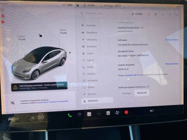The image size is (187, 140).
Task: Open the Schedule menu
Action: click(90, 80)
